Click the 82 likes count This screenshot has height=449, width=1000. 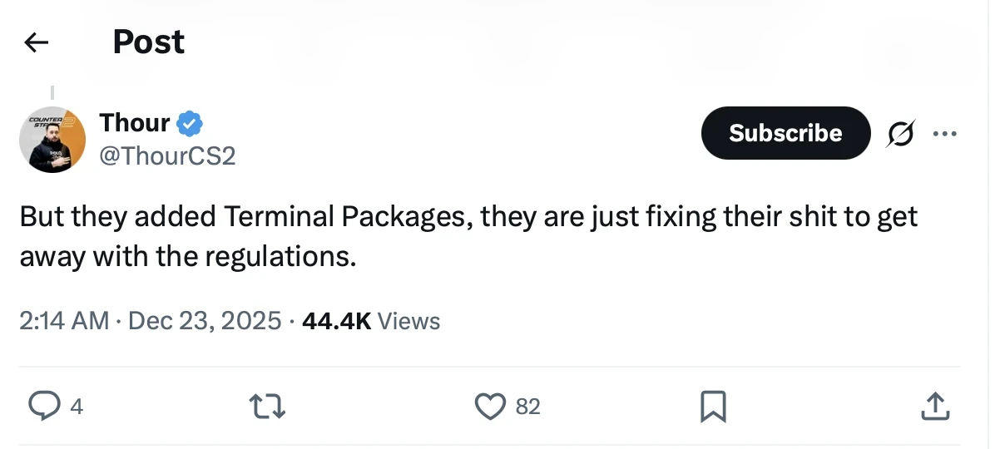pyautogui.click(x=528, y=407)
